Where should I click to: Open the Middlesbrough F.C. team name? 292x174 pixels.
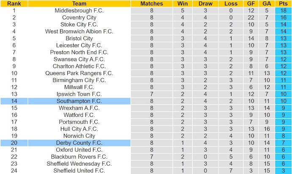point(79,11)
